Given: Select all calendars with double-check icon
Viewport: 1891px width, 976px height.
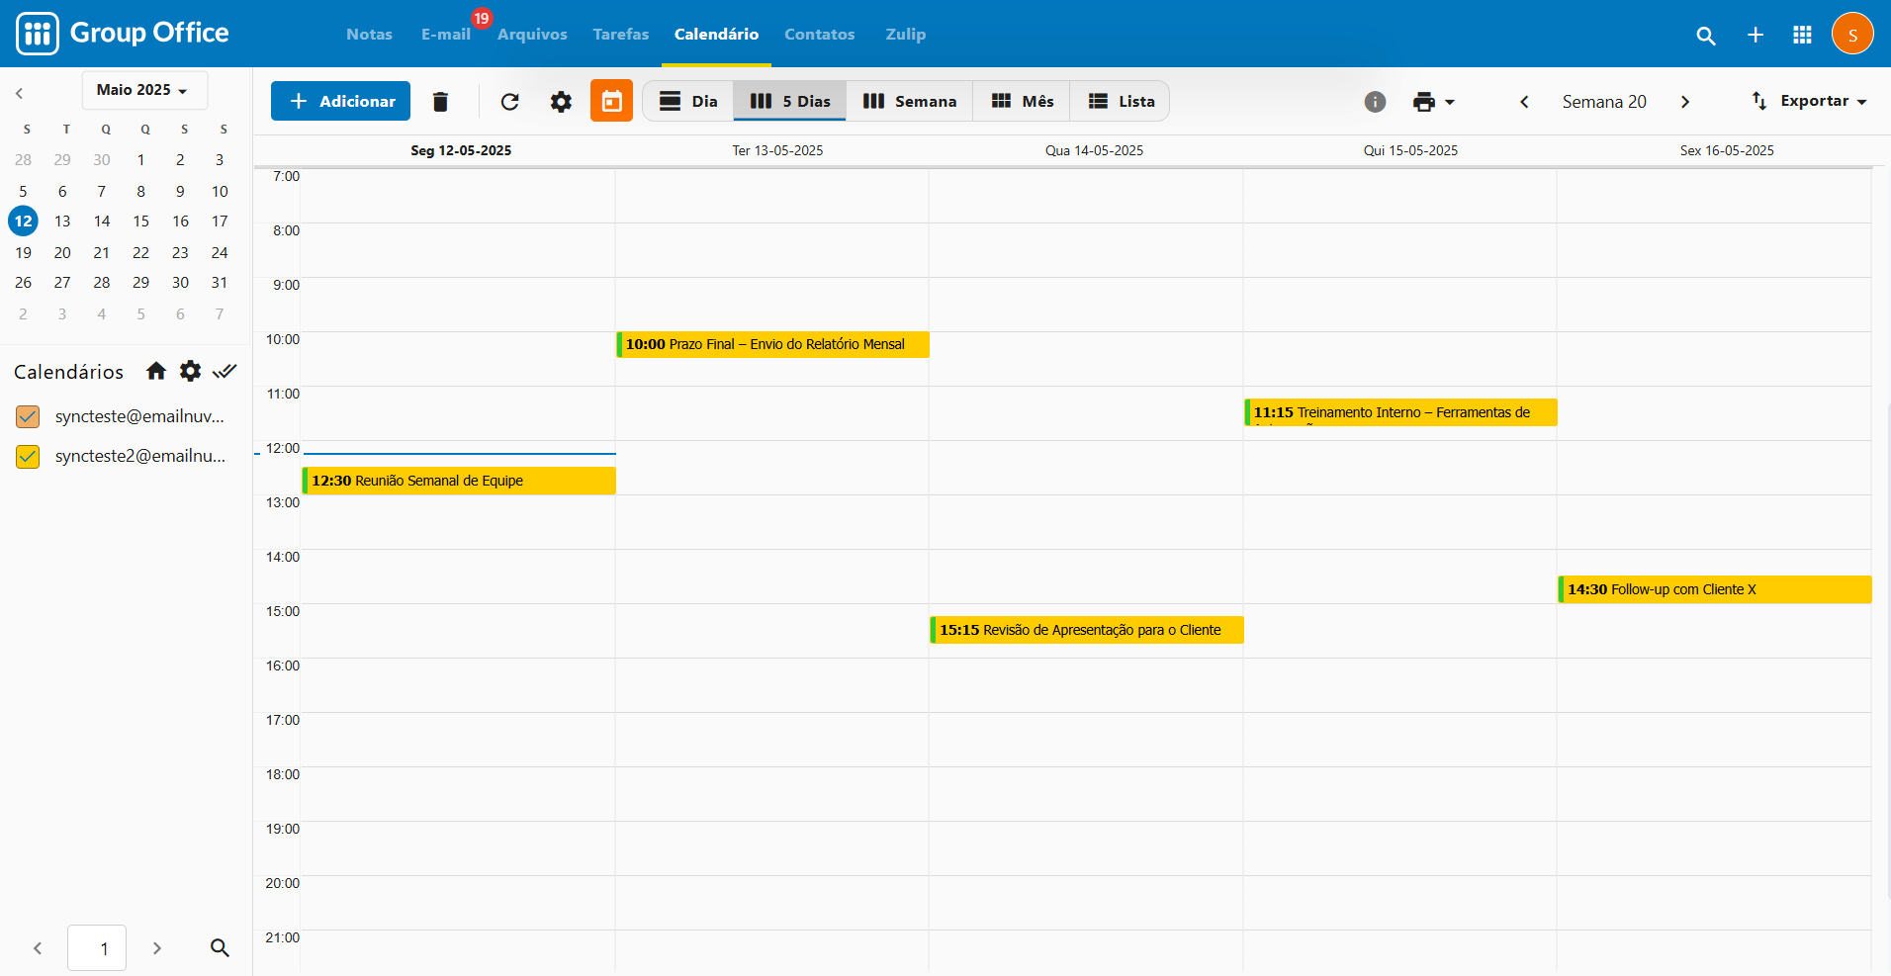Looking at the screenshot, I should point(225,372).
